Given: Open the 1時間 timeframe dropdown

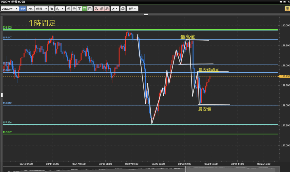Looking at the screenshot, I should tap(41, 9).
